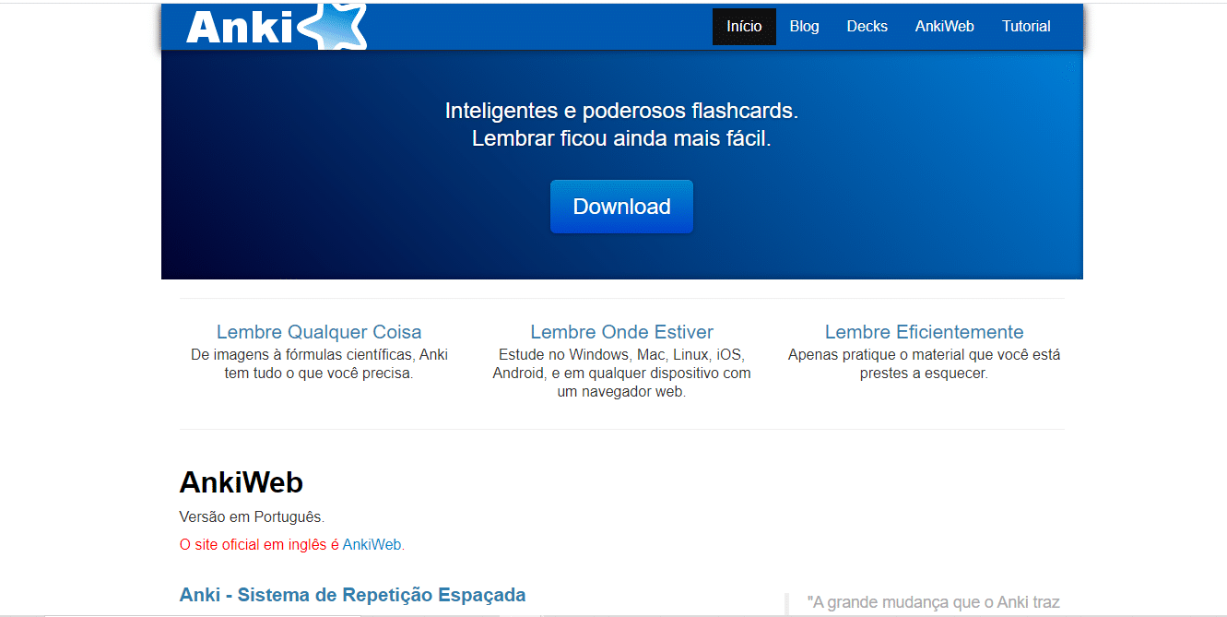Open the Decks menu item
The width and height of the screenshot is (1227, 617).
tap(867, 27)
